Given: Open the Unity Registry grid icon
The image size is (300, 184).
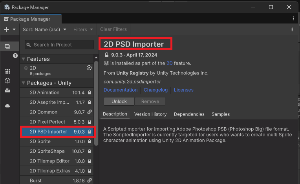Looking at the screenshot, I should (7, 71).
